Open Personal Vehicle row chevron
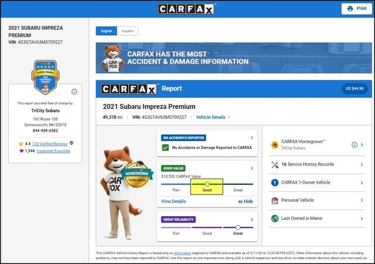This screenshot has height=264, width=375. tap(362, 200)
